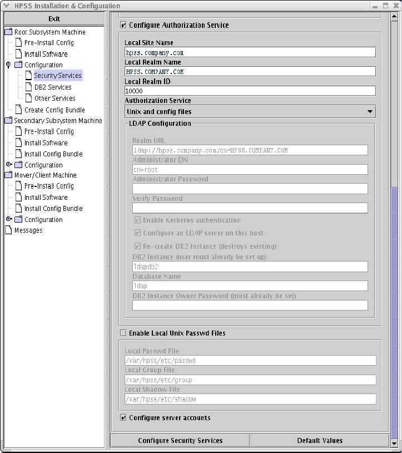Select Install Config Bundle under Secondary Subsystem
Screen dimensions: 402x453
click(53, 154)
